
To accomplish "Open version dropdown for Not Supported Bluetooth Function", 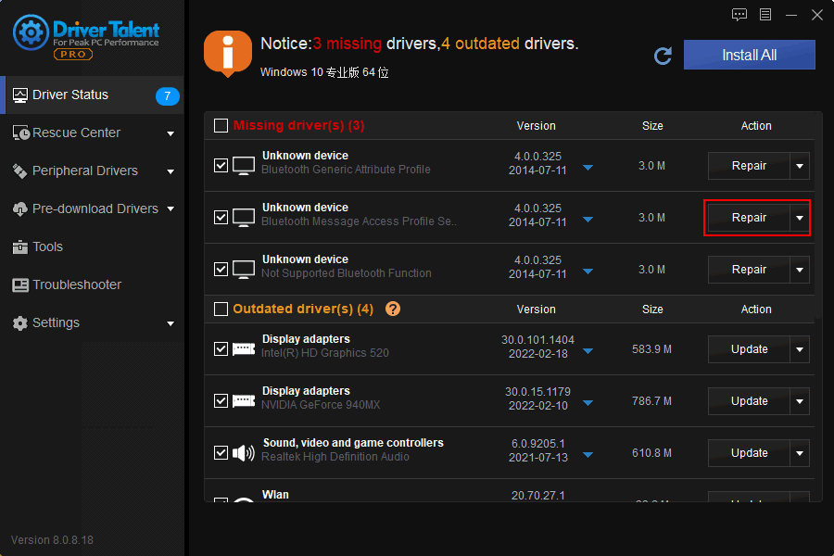I will click(588, 272).
